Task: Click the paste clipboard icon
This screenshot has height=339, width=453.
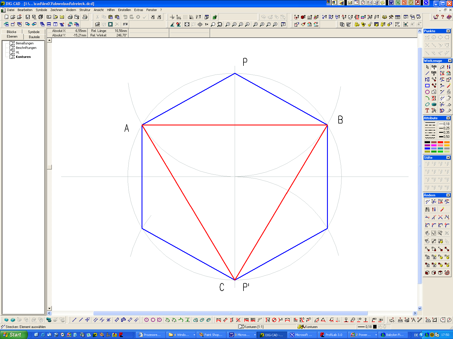Action: click(x=110, y=17)
